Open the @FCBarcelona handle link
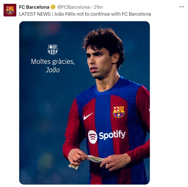 point(74,7)
